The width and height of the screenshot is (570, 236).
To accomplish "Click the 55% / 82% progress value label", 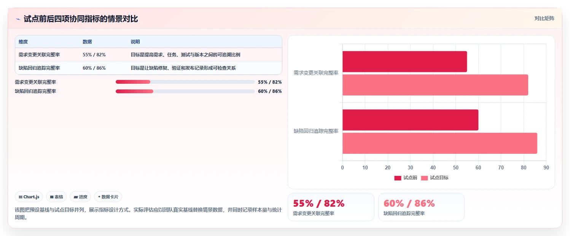I will coord(270,82).
